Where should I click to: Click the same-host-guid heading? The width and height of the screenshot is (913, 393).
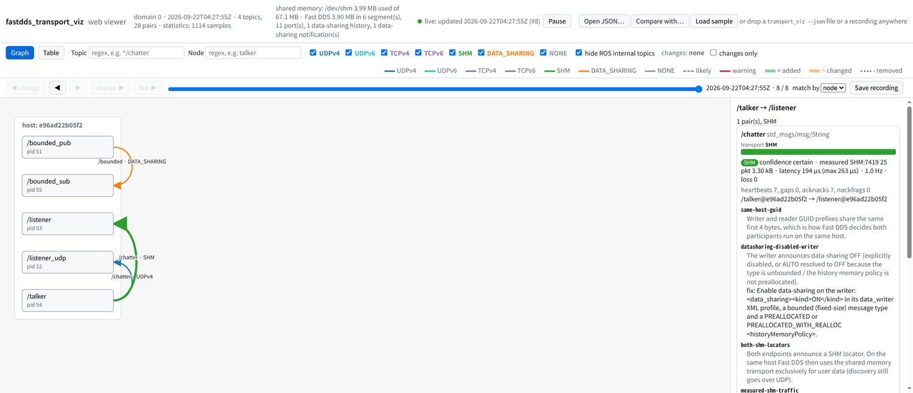pyautogui.click(x=761, y=210)
